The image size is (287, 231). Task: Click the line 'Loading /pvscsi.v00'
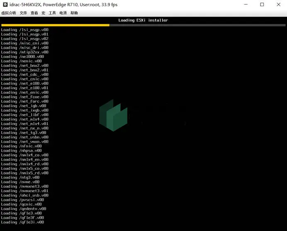(22, 200)
